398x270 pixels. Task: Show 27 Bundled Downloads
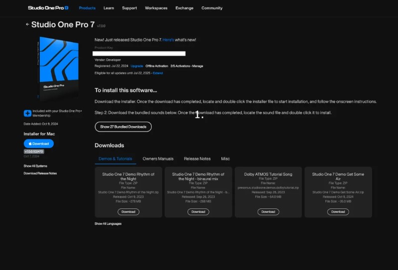tap(123, 127)
